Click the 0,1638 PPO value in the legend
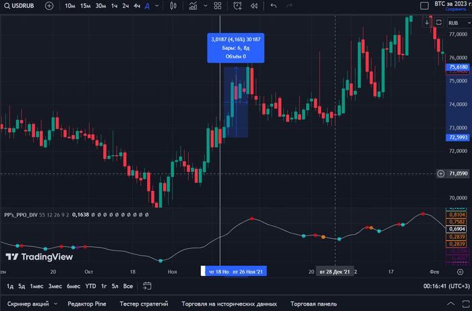Screen dimensions: 472x311 point(80,215)
